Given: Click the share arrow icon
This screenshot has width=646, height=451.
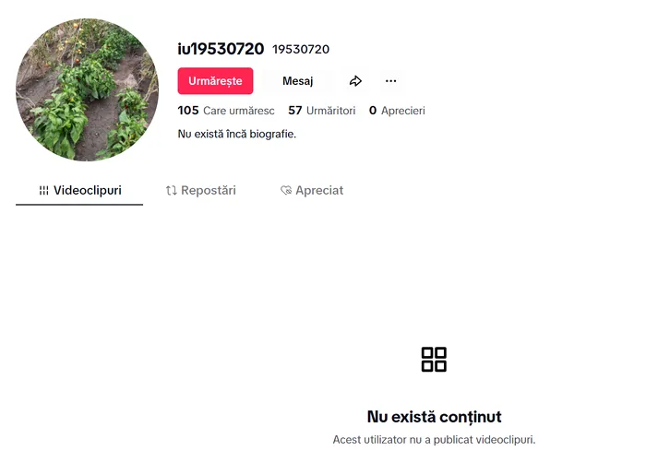Looking at the screenshot, I should 355,81.
